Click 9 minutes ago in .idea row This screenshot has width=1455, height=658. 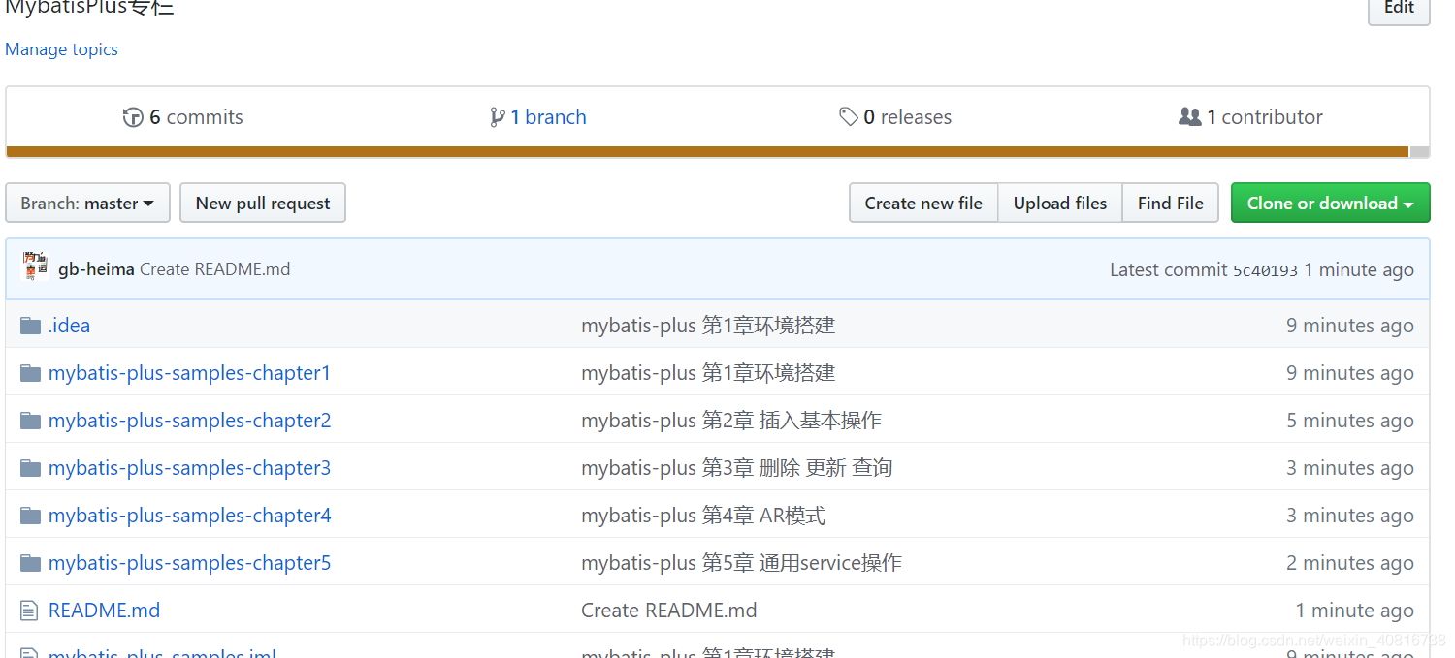(1350, 326)
